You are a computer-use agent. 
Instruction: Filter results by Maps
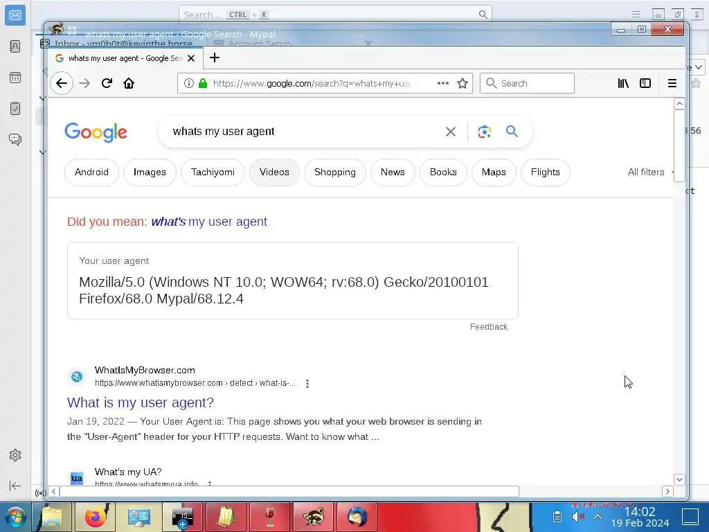pyautogui.click(x=494, y=172)
